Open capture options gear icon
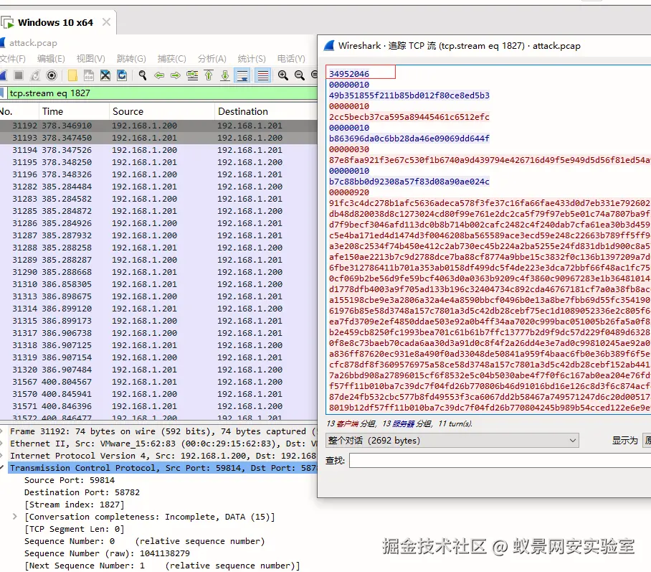 (52, 75)
